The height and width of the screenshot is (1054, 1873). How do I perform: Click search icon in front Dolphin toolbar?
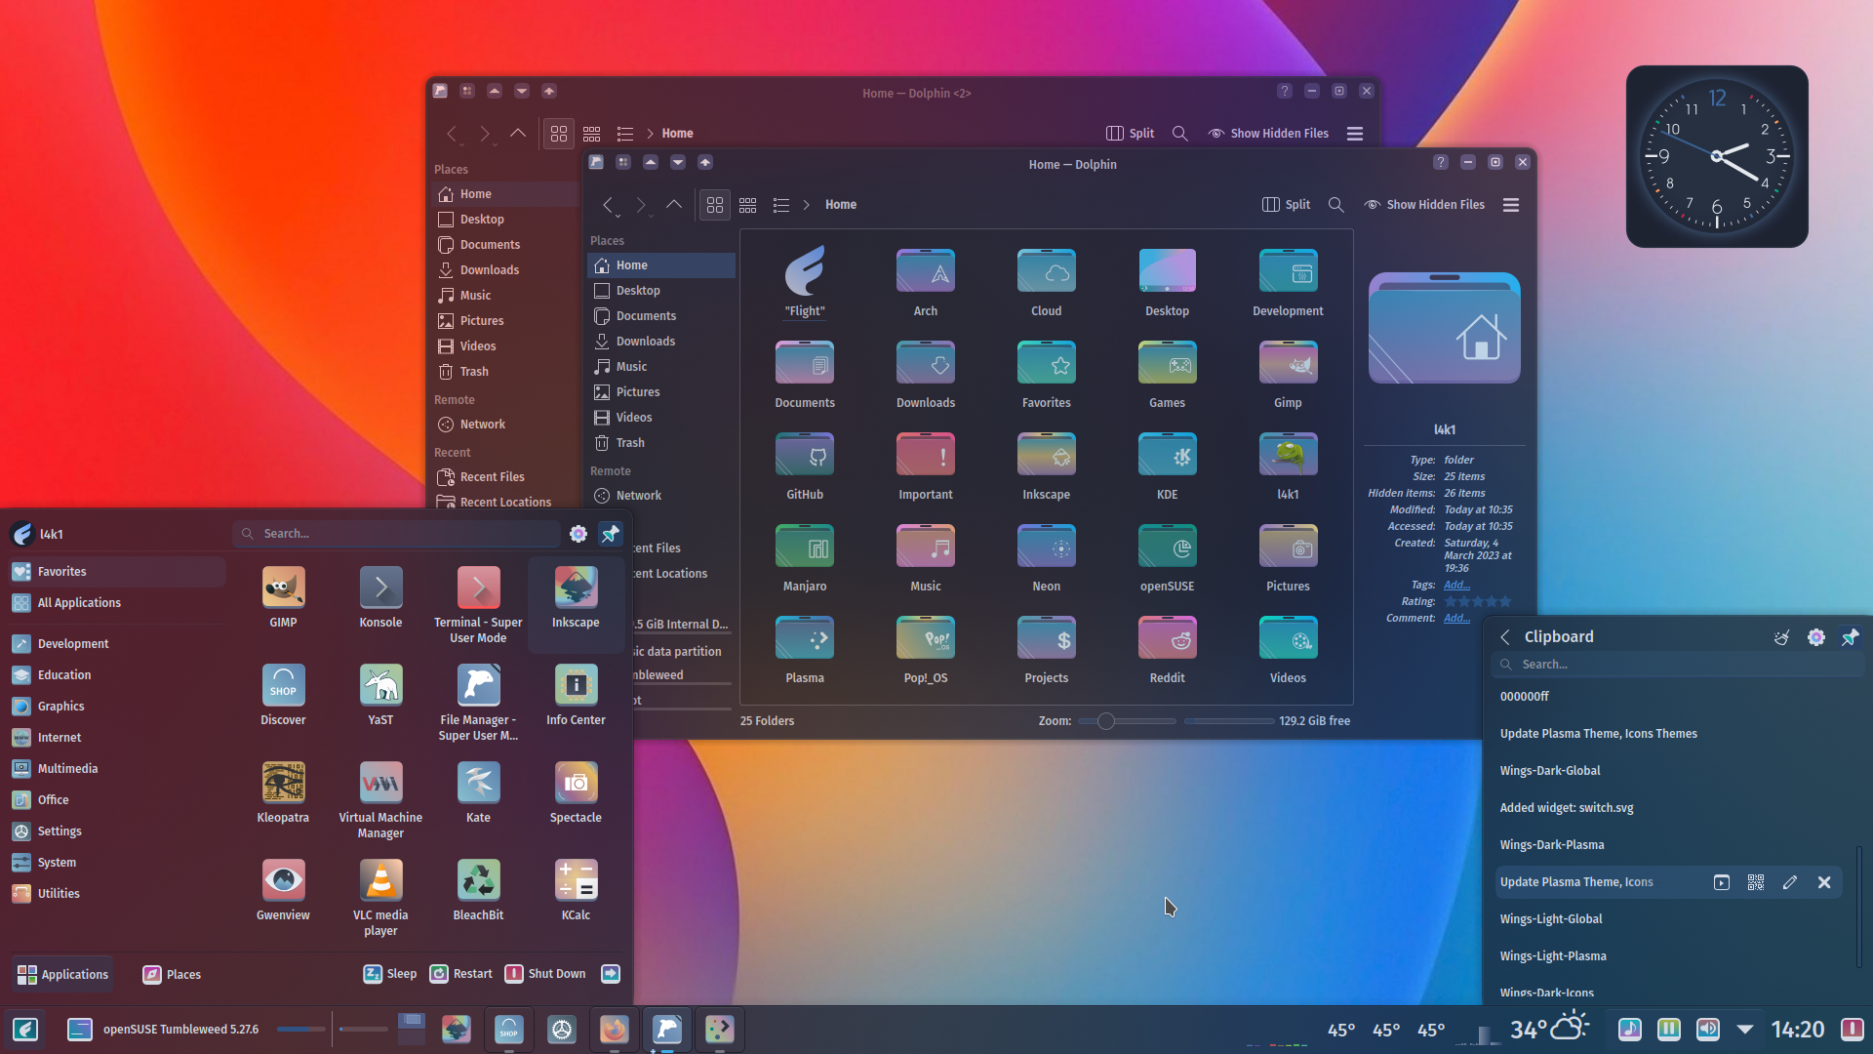point(1336,205)
